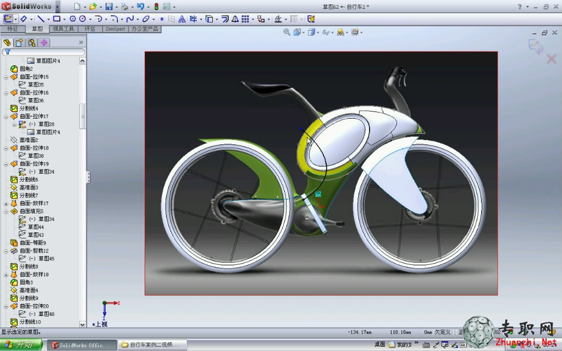Open the 自行车案例二视频 taskbar folder
This screenshot has width=562, height=351.
click(x=152, y=345)
